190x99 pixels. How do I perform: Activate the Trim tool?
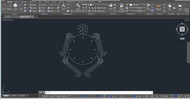click(50, 5)
